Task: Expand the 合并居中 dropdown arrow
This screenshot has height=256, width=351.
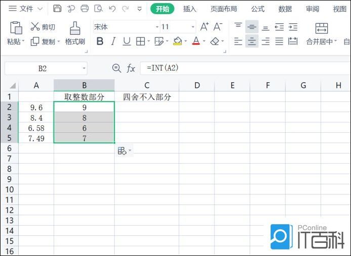Action: tap(335, 41)
